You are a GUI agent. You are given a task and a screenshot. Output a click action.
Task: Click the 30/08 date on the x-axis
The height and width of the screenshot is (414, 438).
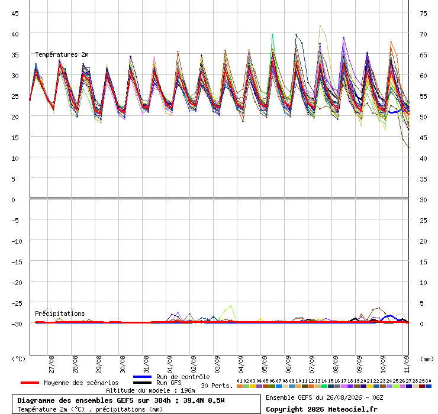(x=123, y=364)
